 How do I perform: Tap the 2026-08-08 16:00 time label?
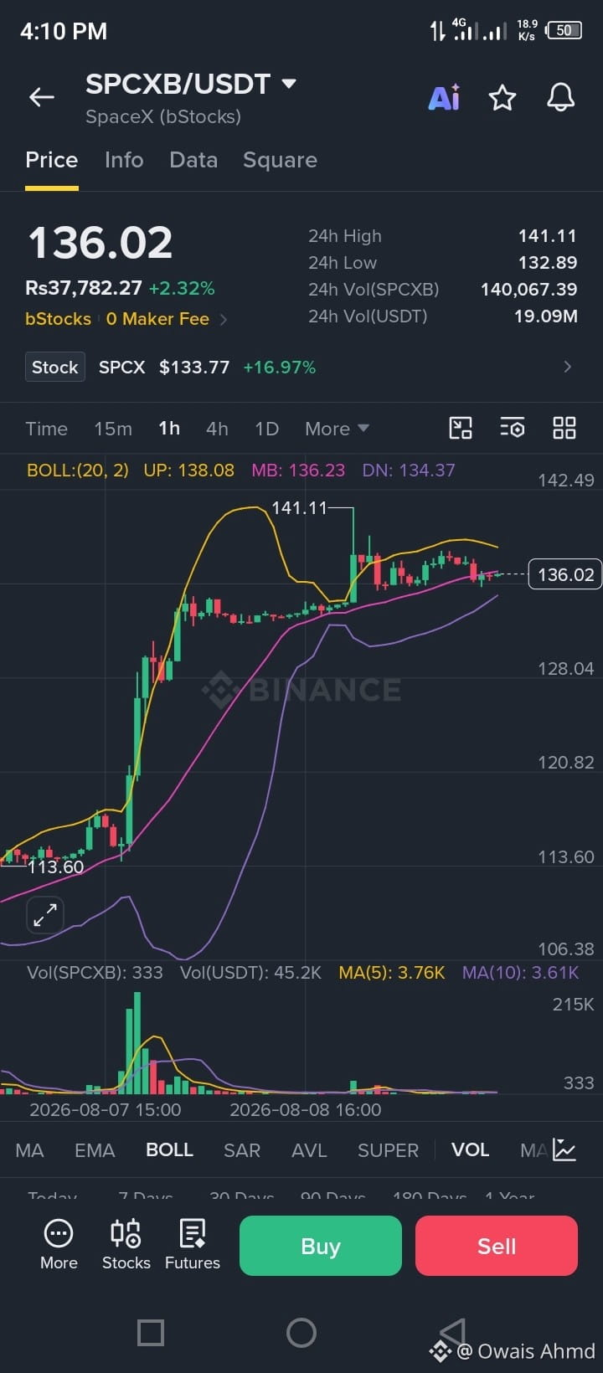[x=305, y=1110]
